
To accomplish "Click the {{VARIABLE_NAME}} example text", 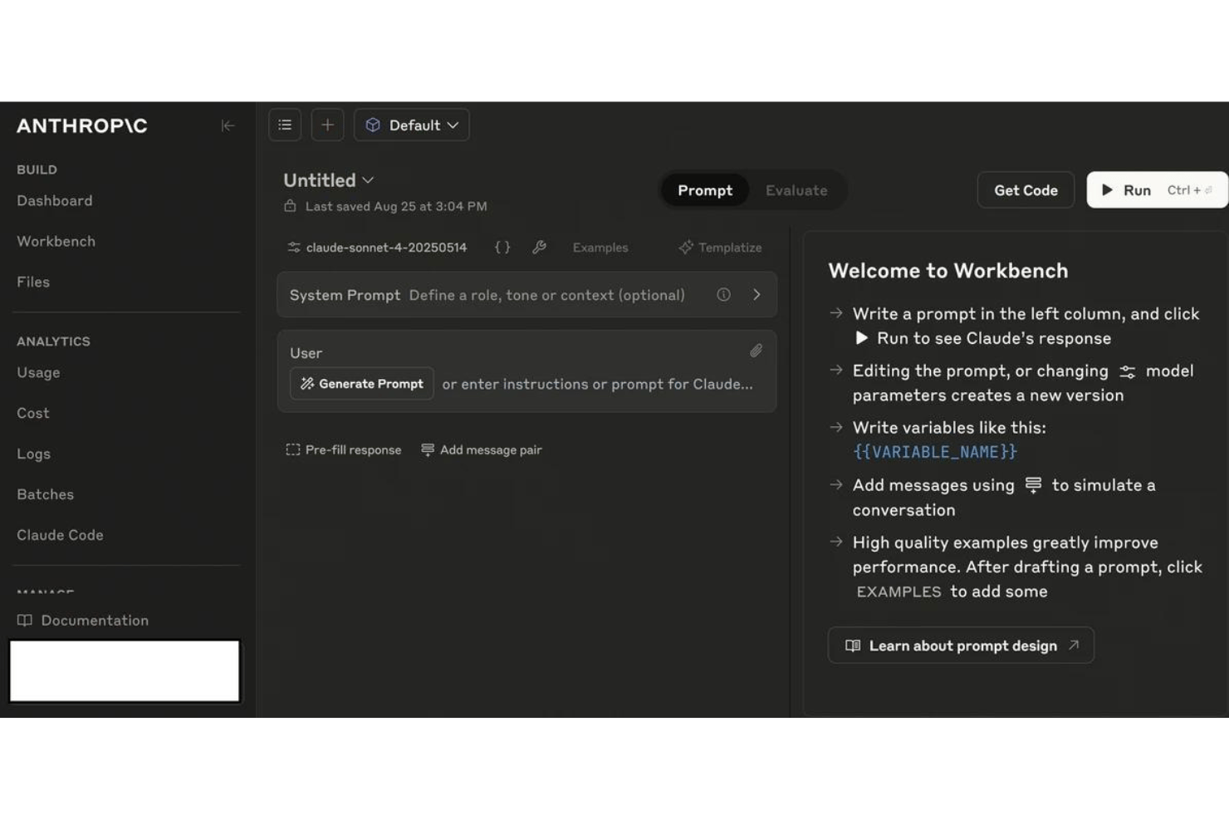I will coord(935,452).
